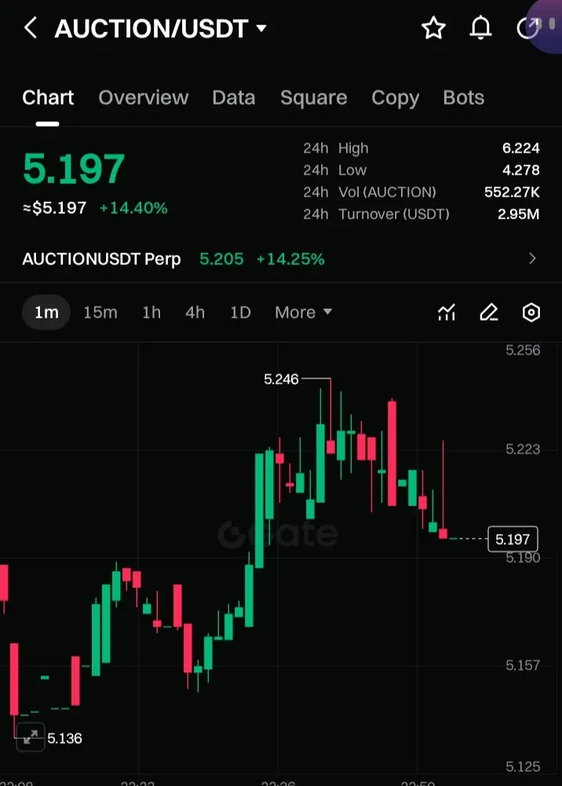Tap the 24h Low value 4.278
Viewport: 562px width, 786px height.
tap(521, 171)
